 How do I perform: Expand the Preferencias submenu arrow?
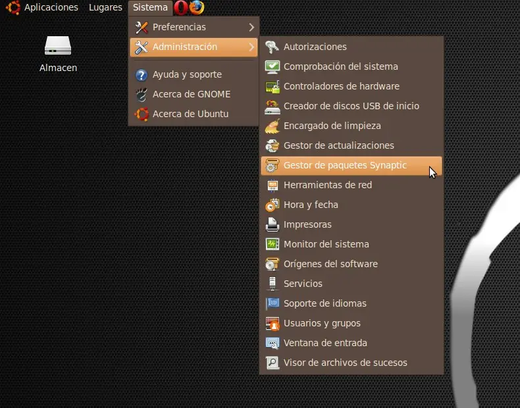pyautogui.click(x=251, y=27)
